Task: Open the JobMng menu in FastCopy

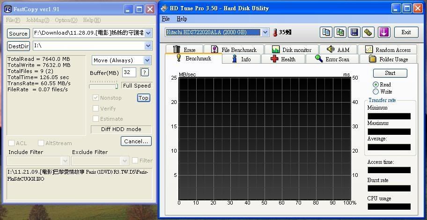Action: (37, 20)
